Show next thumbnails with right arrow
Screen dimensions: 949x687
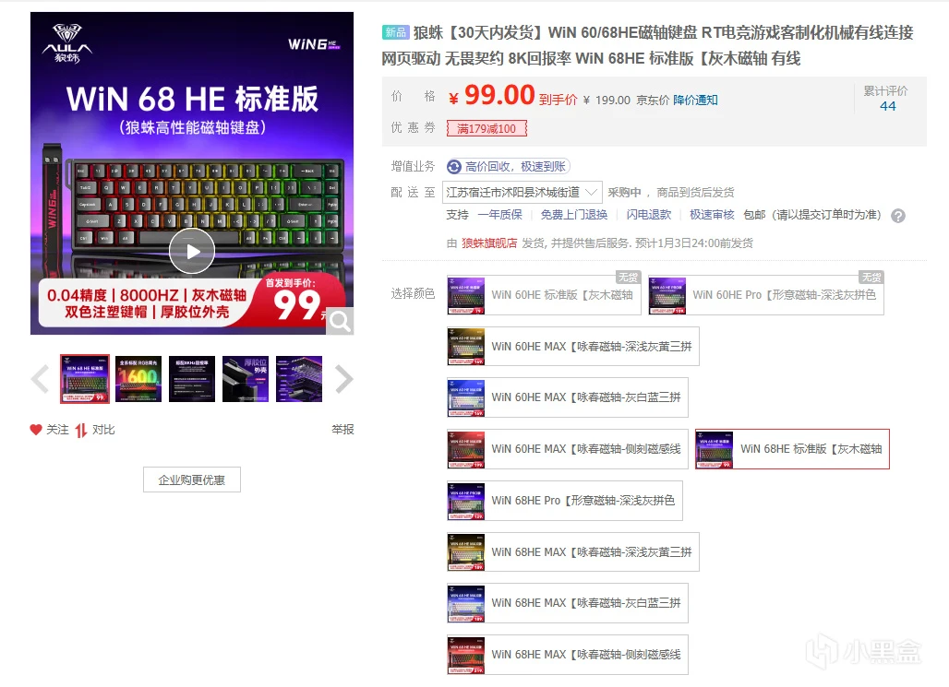point(343,378)
